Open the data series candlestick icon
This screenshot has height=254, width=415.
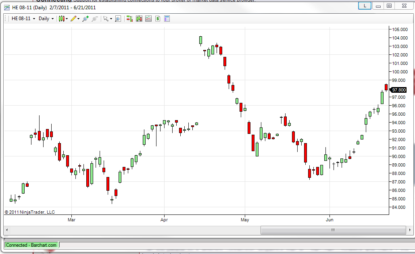[x=139, y=19]
